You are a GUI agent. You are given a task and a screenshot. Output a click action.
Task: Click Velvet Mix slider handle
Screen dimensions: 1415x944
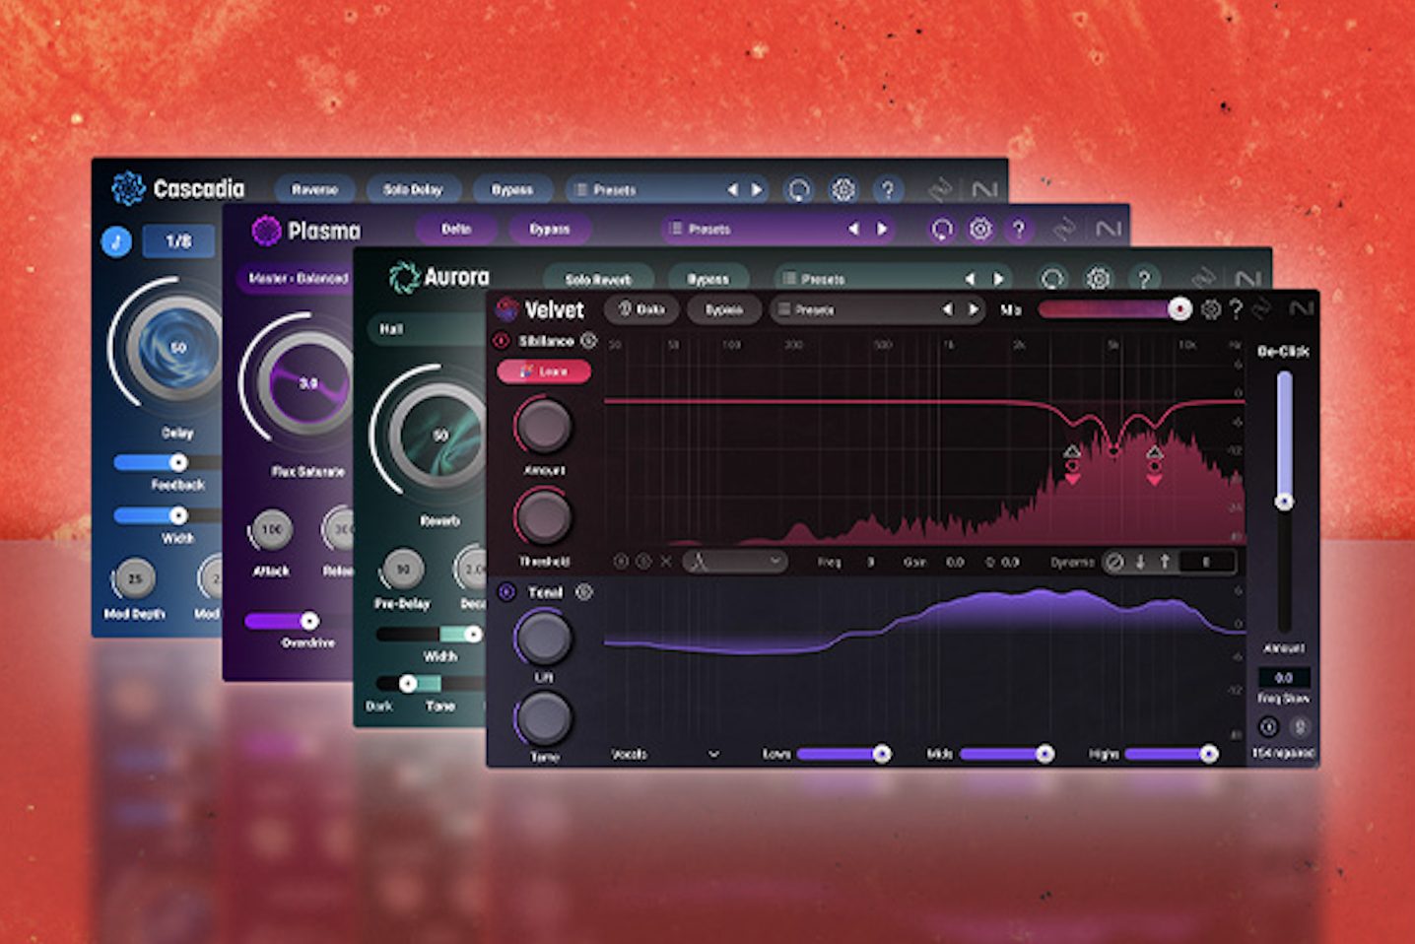click(x=1179, y=309)
